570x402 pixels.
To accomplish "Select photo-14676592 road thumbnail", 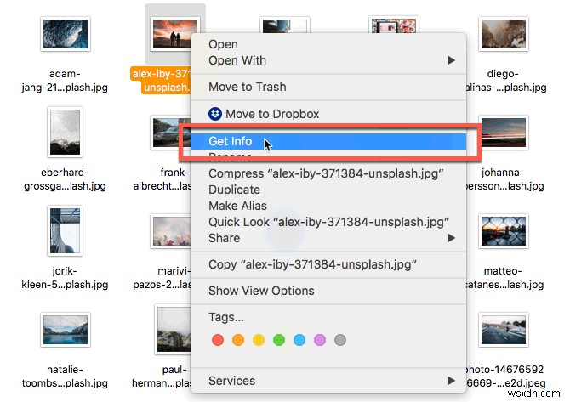I will [x=503, y=330].
